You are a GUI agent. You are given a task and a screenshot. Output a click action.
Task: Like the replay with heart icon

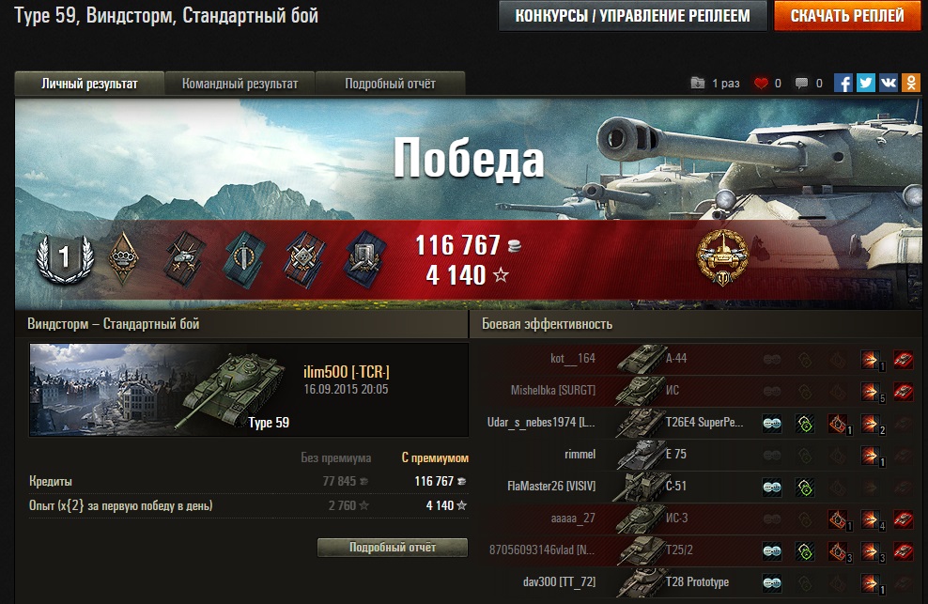click(x=761, y=84)
